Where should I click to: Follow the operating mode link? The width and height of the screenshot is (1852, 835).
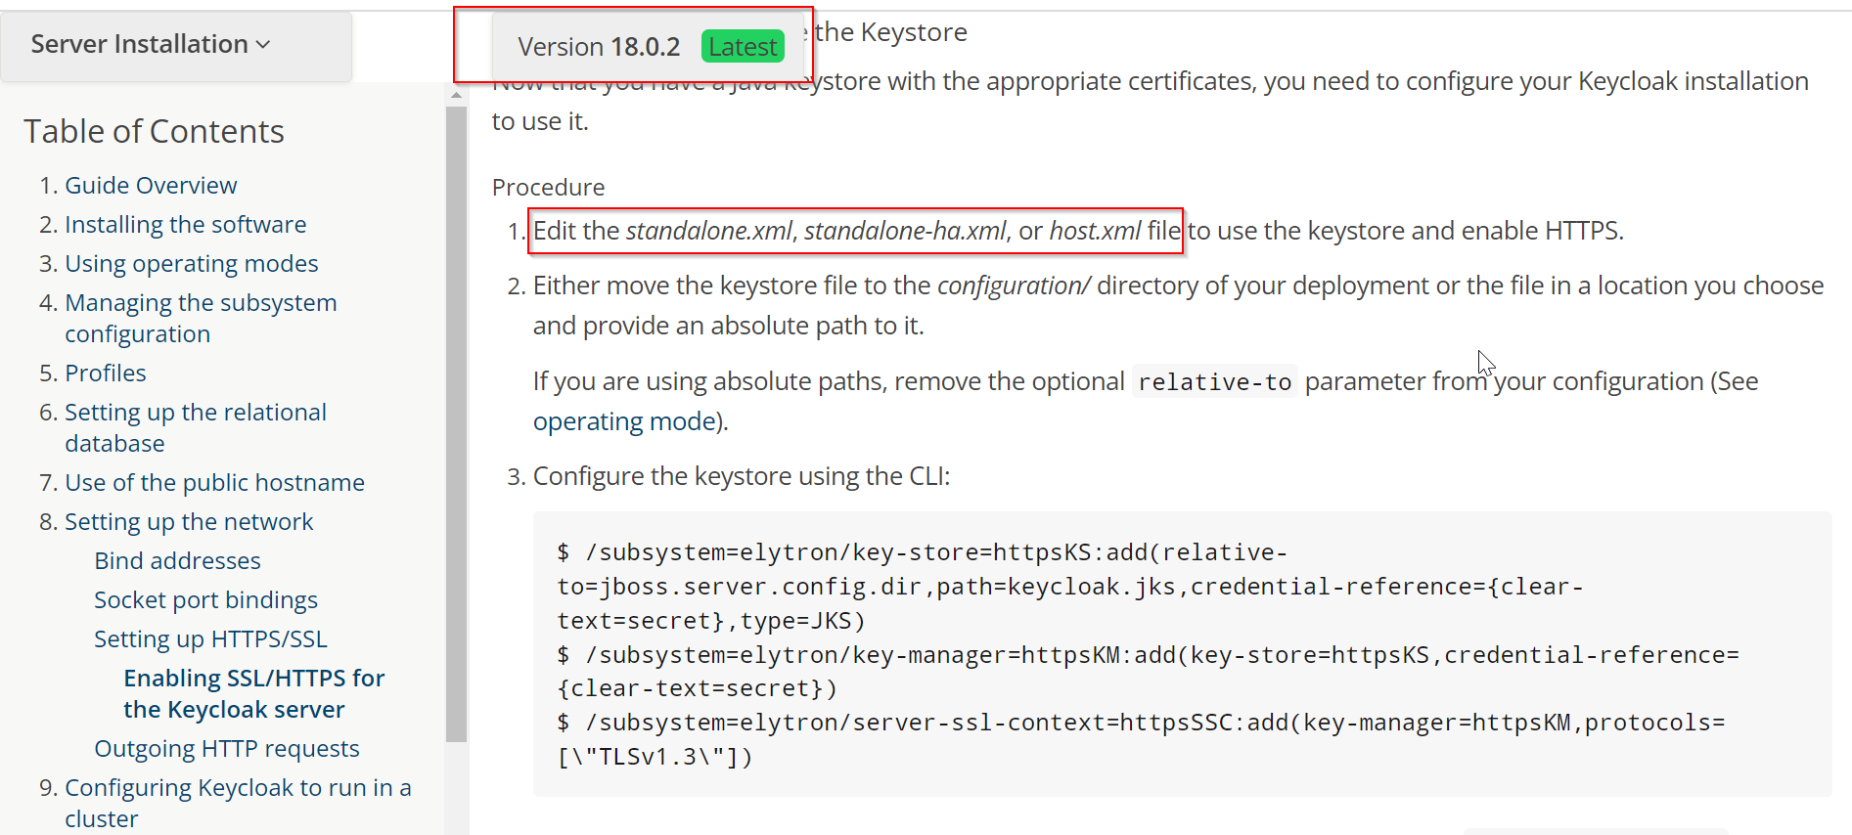coord(624,421)
